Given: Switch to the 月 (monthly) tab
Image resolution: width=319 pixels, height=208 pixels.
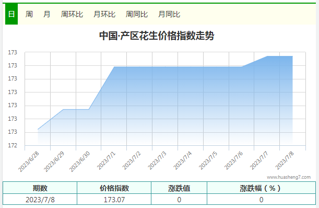Looking at the screenshot, I should tap(47, 14).
